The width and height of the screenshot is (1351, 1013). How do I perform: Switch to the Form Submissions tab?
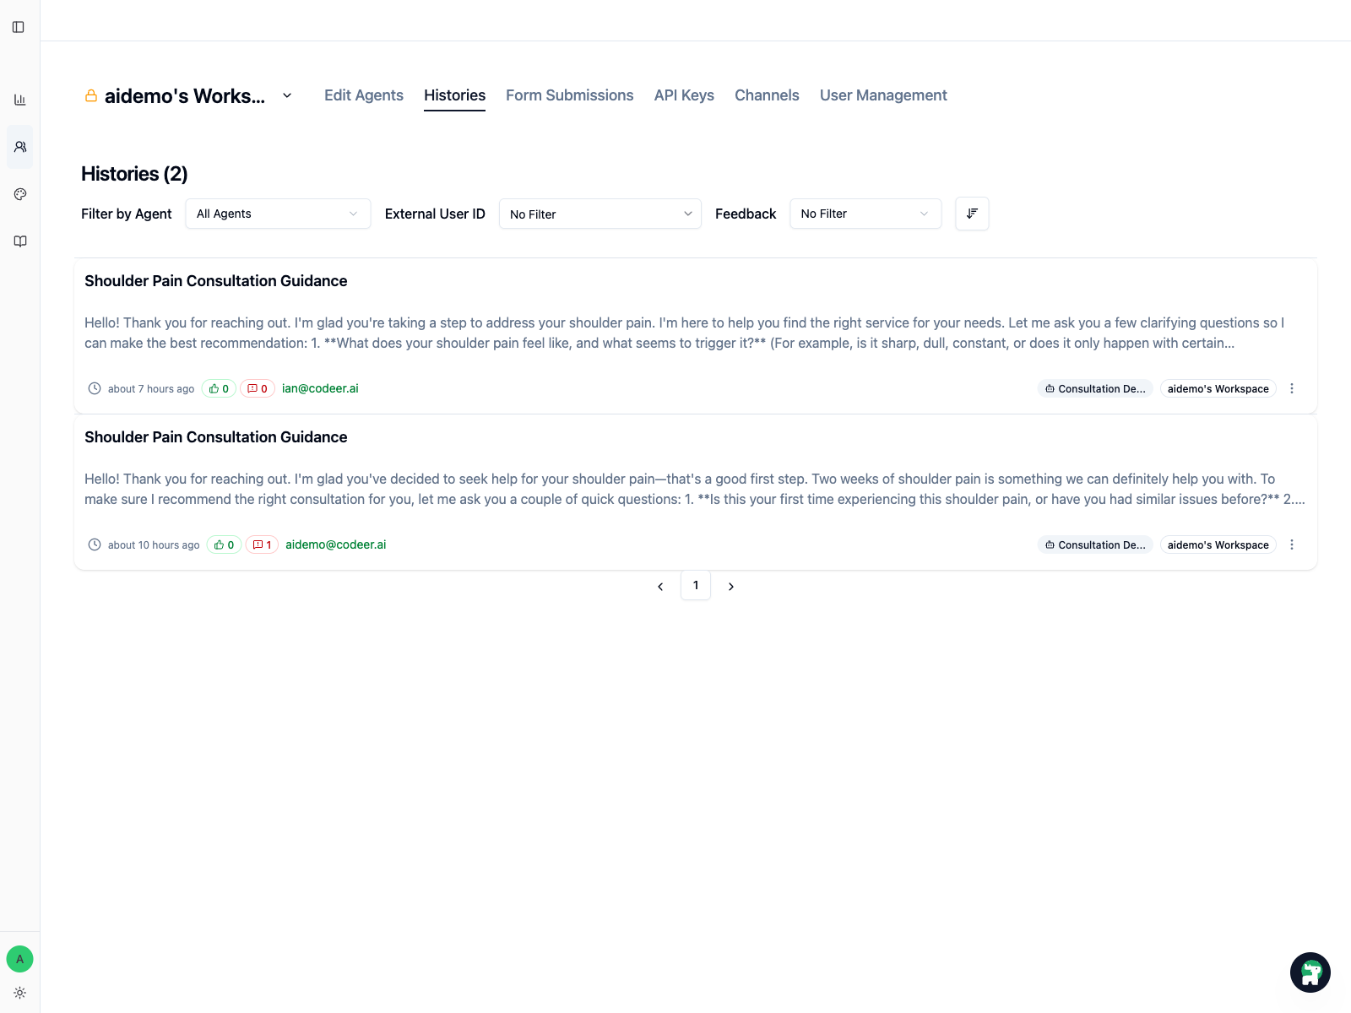(569, 95)
